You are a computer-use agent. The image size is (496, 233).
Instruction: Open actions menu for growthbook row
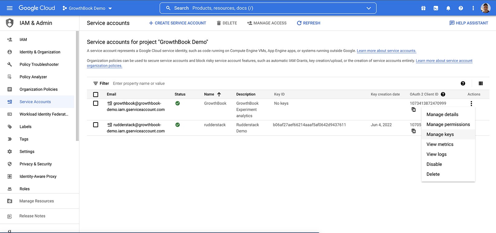tap(471, 104)
